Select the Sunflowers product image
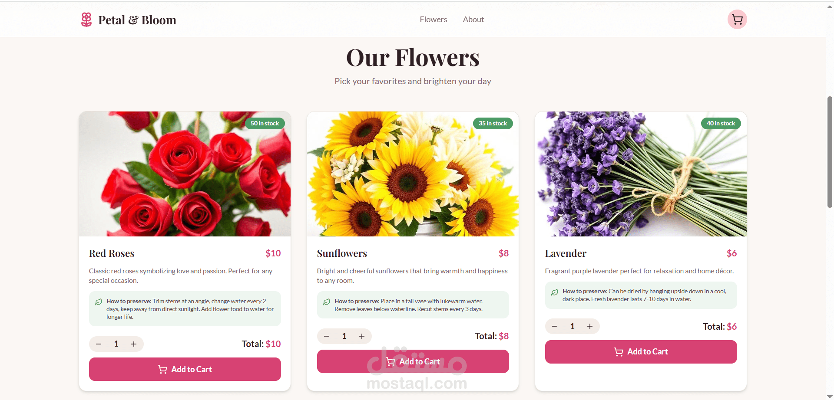This screenshot has height=400, width=834. click(413, 174)
